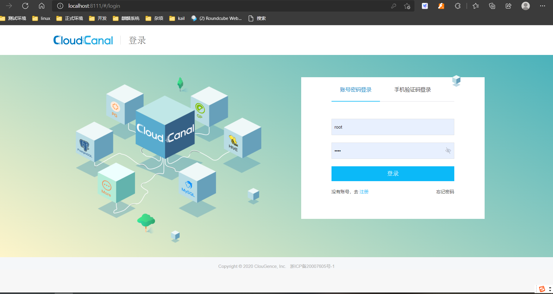The image size is (553, 294).
Task: Open the 杂项 bookmark folder
Action: [154, 18]
